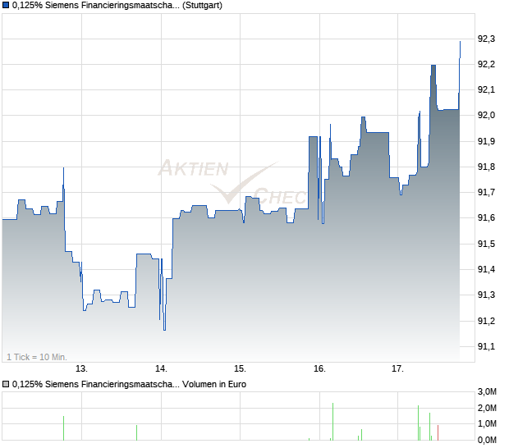Click the x-axis date label '14.'
This screenshot has width=509, height=448.
161,369
